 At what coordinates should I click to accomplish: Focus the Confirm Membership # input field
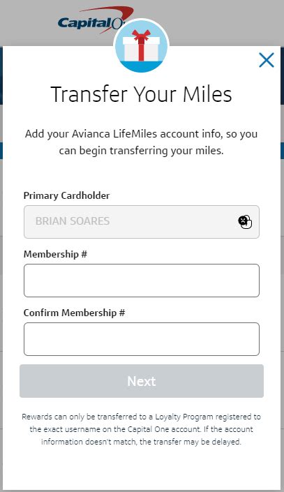[x=142, y=339]
